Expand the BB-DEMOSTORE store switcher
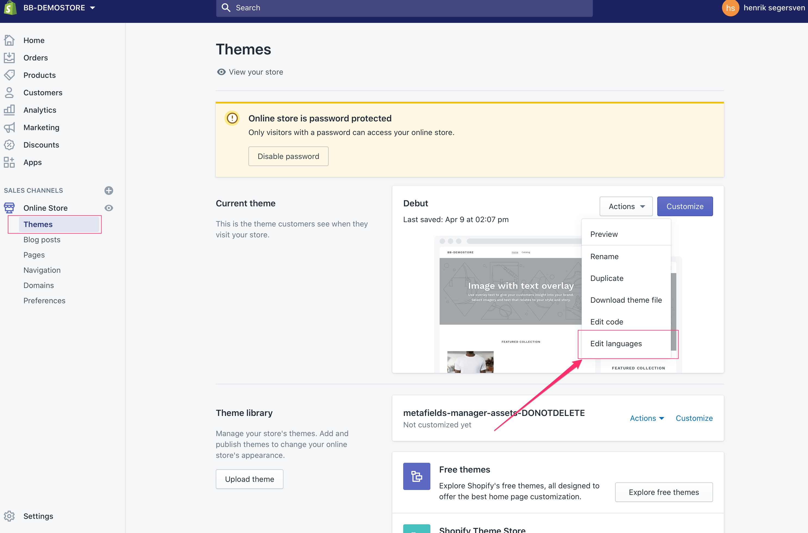This screenshot has height=533, width=808. click(x=59, y=7)
